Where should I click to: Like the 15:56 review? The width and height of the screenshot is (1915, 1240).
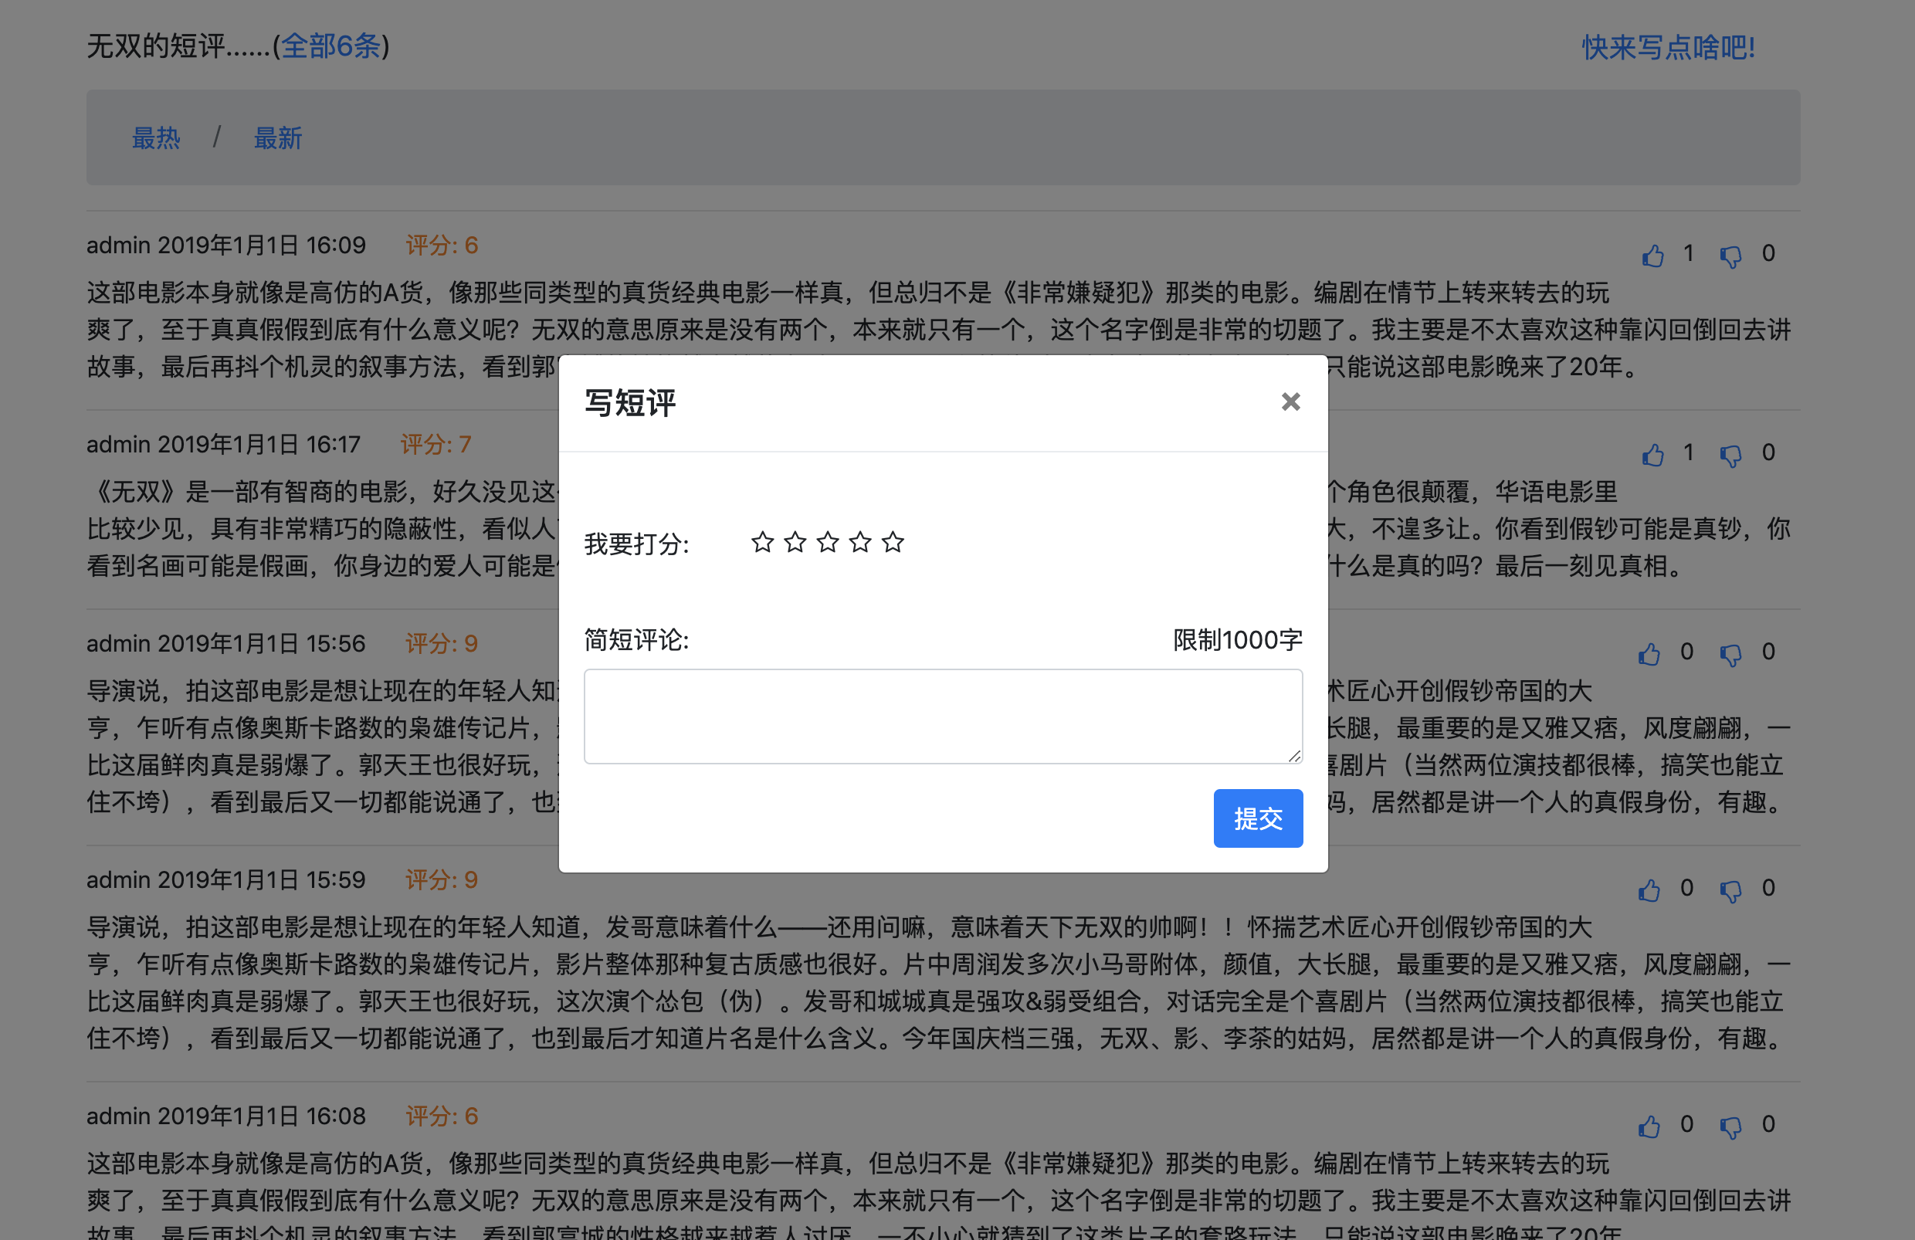point(1649,654)
